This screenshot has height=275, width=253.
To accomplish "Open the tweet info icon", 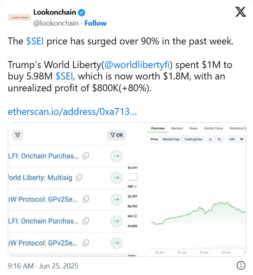I will pyautogui.click(x=241, y=266).
